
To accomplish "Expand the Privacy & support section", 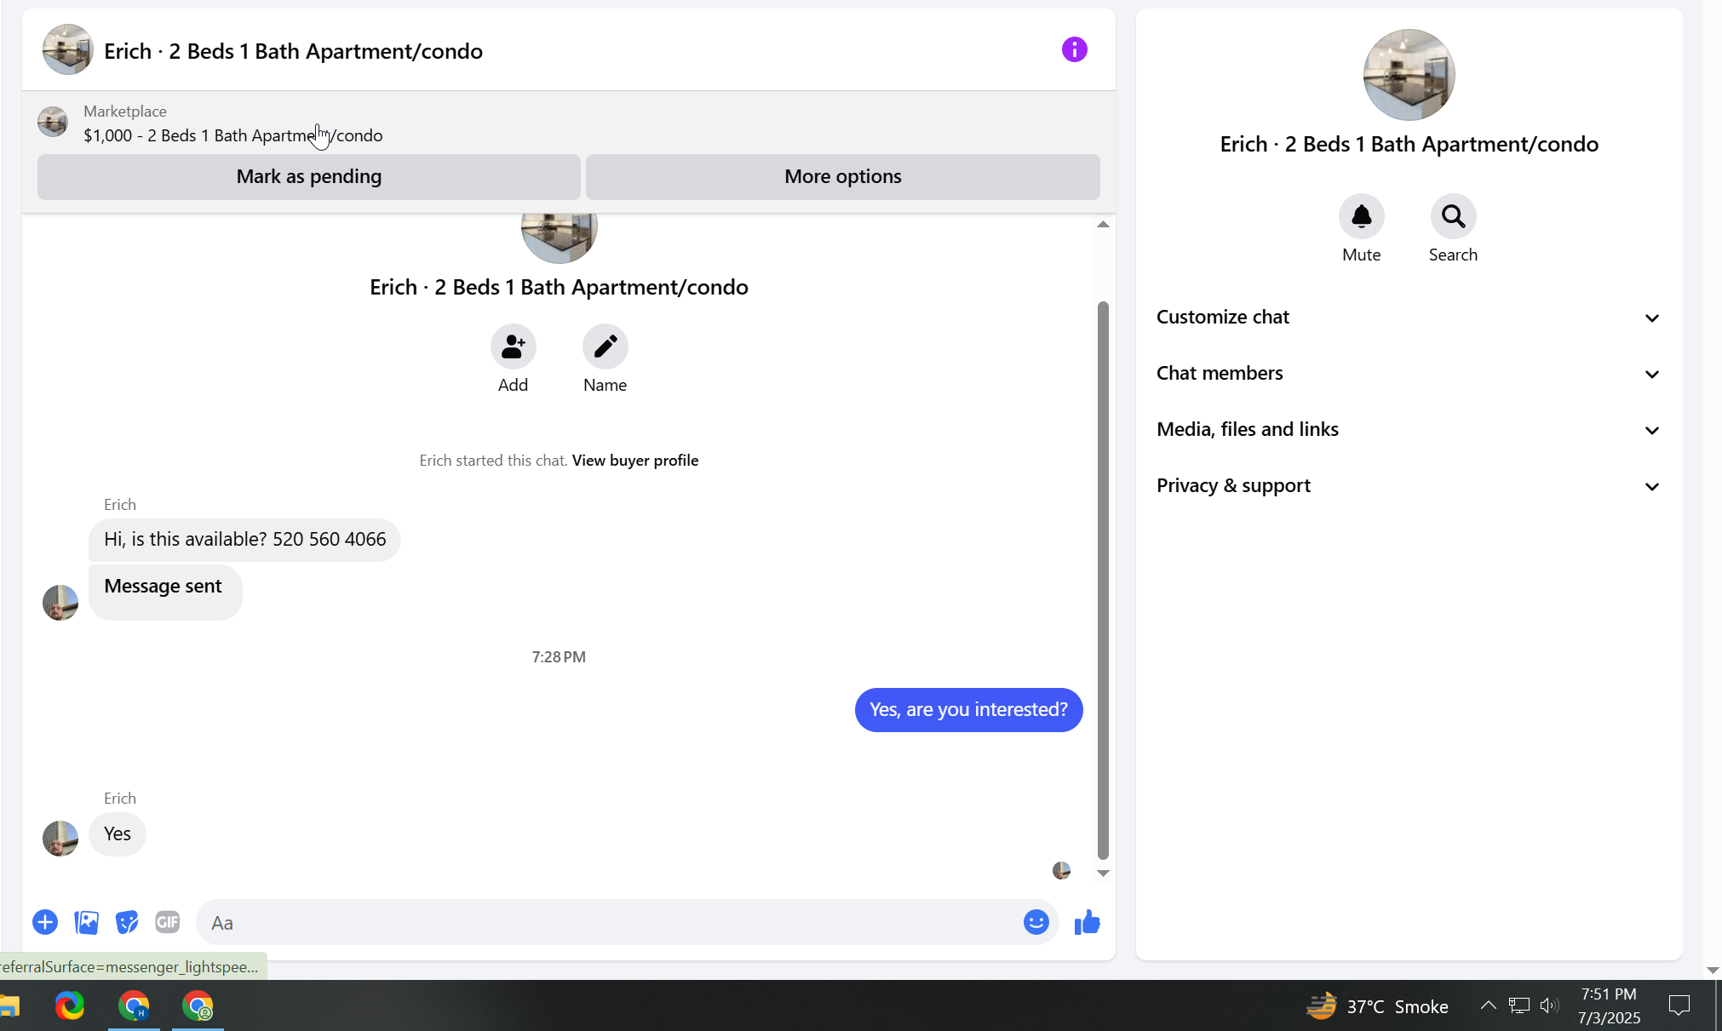I will coord(1409,486).
